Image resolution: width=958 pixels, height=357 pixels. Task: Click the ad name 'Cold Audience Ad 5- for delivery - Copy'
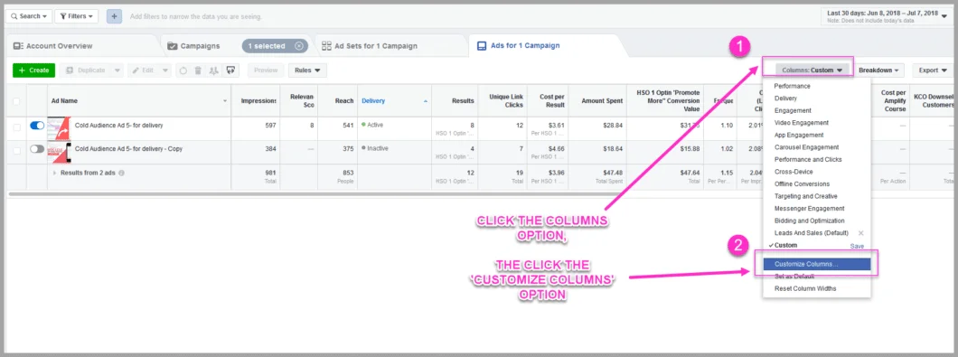128,148
